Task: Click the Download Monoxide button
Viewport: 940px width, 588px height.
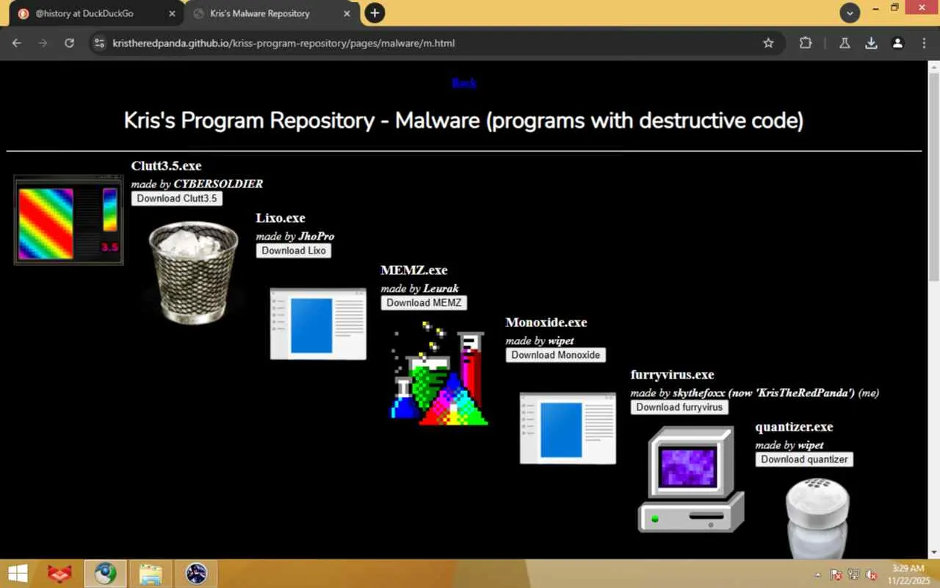Action: pyautogui.click(x=556, y=355)
